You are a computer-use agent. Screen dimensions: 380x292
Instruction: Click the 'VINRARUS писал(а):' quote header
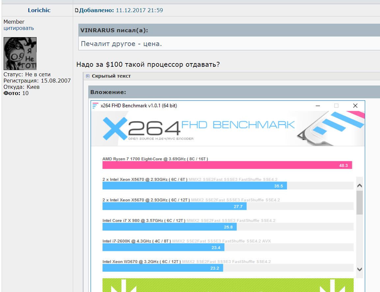coord(114,30)
